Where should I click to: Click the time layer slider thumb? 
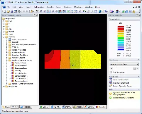click(x=134, y=68)
